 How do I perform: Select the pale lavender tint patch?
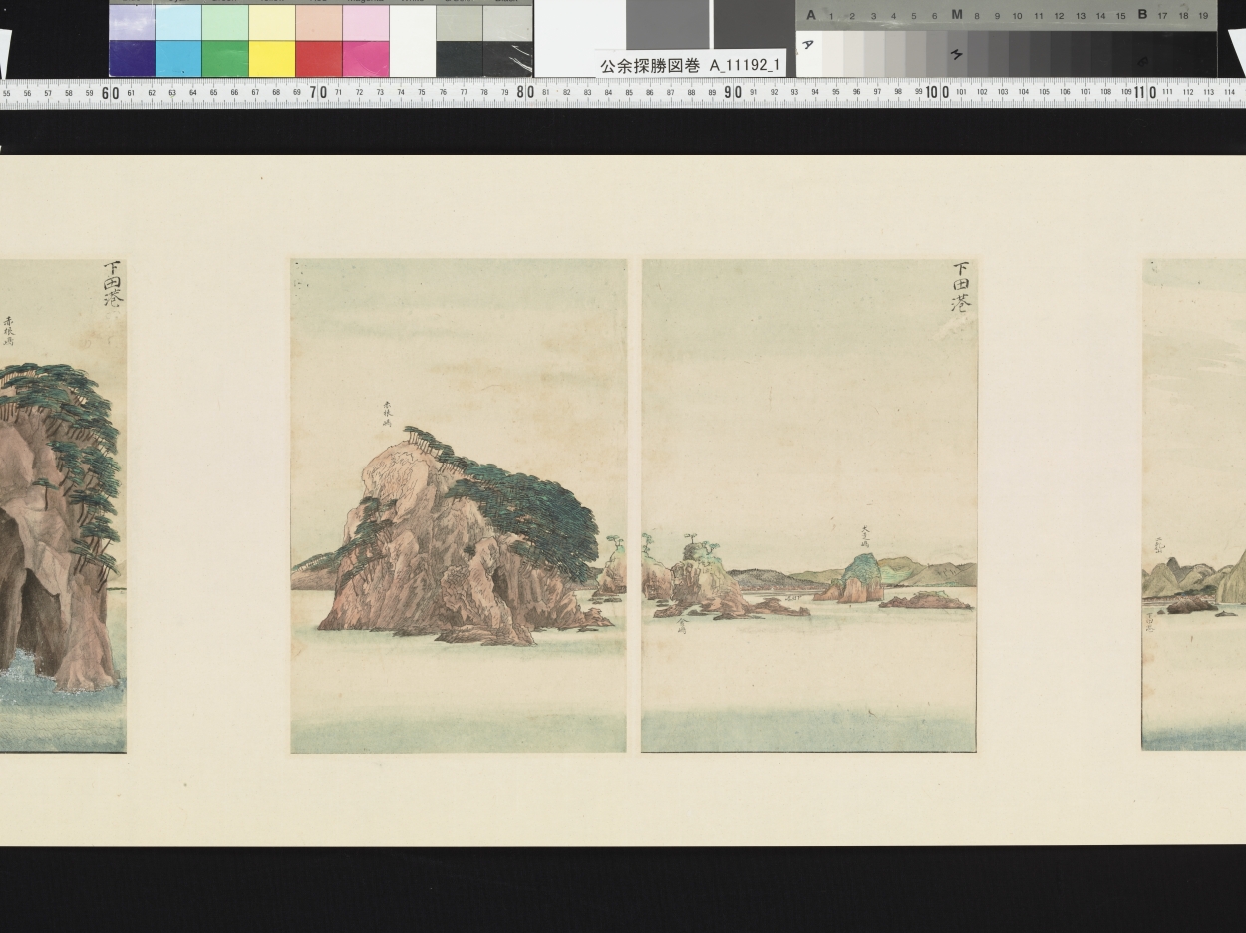tap(131, 22)
